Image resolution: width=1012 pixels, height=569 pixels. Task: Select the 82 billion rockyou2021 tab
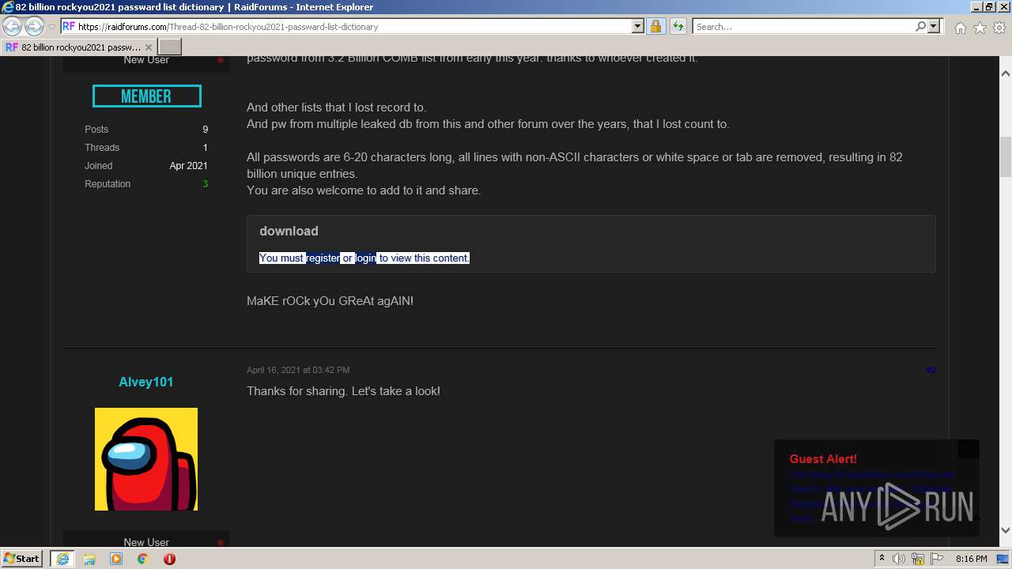(79, 47)
